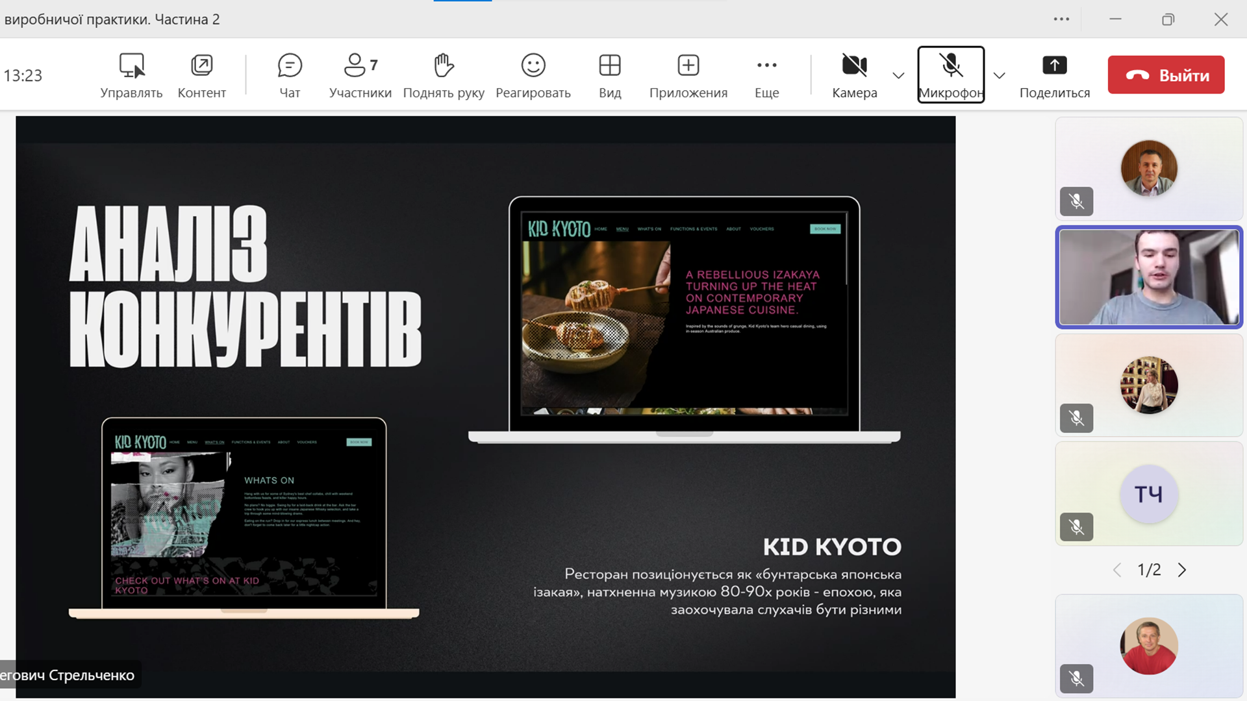This screenshot has width=1247, height=701.
Task: Unmute with the Микрофон button
Action: 951,66
